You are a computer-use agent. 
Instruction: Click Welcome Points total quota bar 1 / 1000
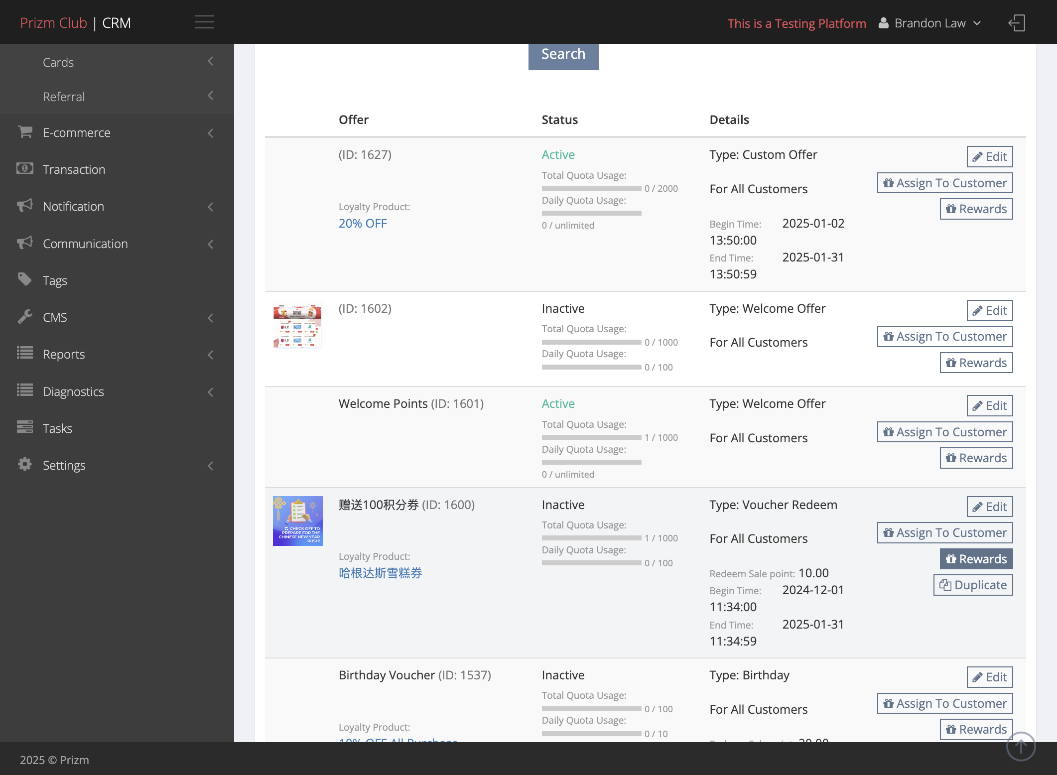pos(592,437)
